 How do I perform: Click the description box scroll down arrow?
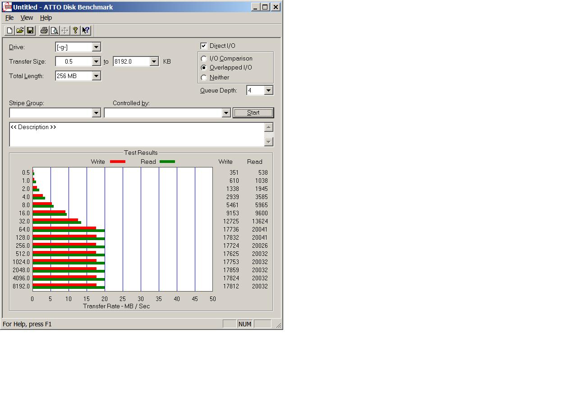[x=269, y=142]
